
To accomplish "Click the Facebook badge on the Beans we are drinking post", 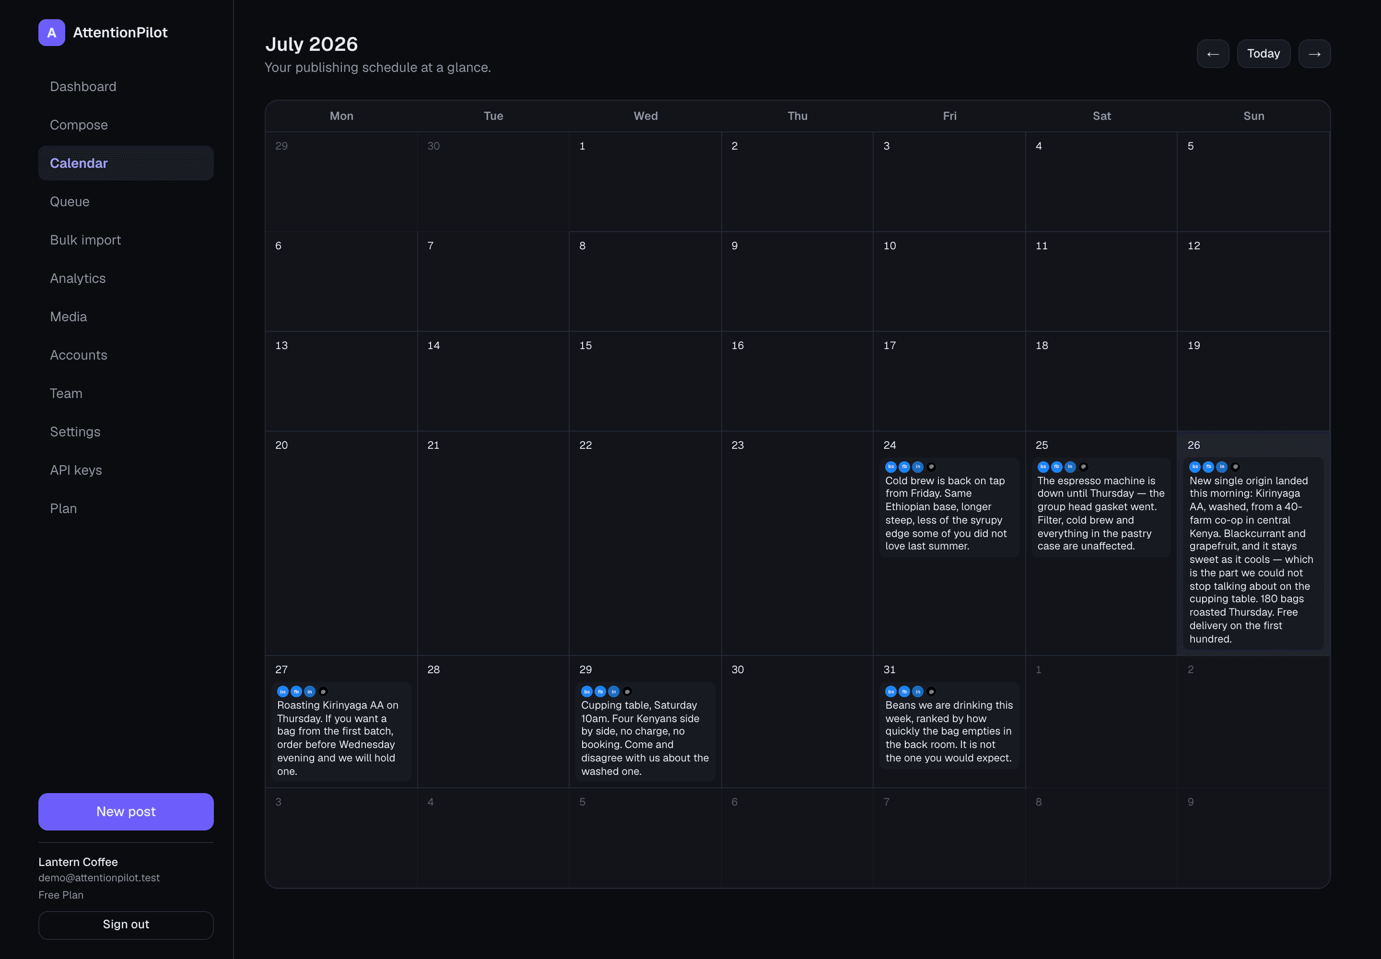I will click(x=904, y=691).
